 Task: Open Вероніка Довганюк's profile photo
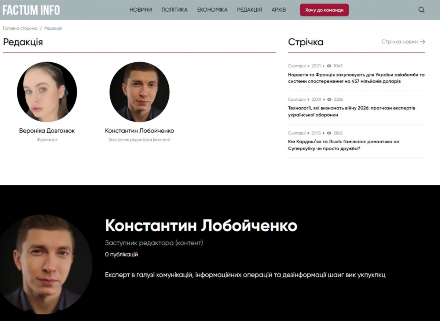47,92
